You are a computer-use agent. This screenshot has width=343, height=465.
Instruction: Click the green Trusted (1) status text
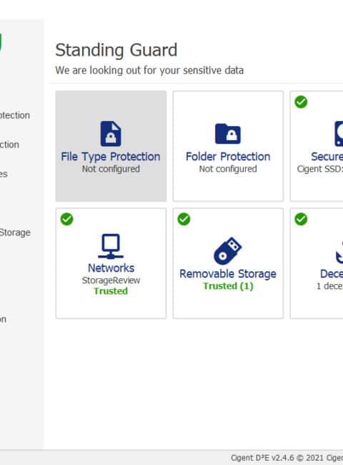click(x=228, y=286)
